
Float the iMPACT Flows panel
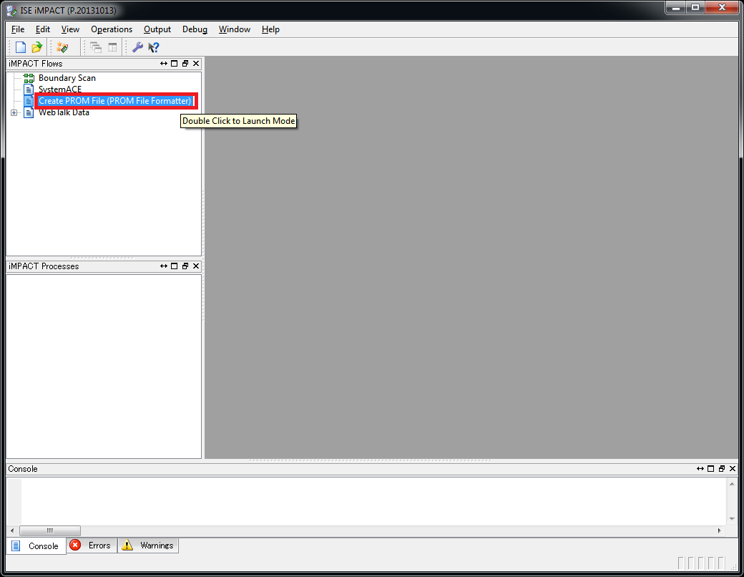(185, 64)
